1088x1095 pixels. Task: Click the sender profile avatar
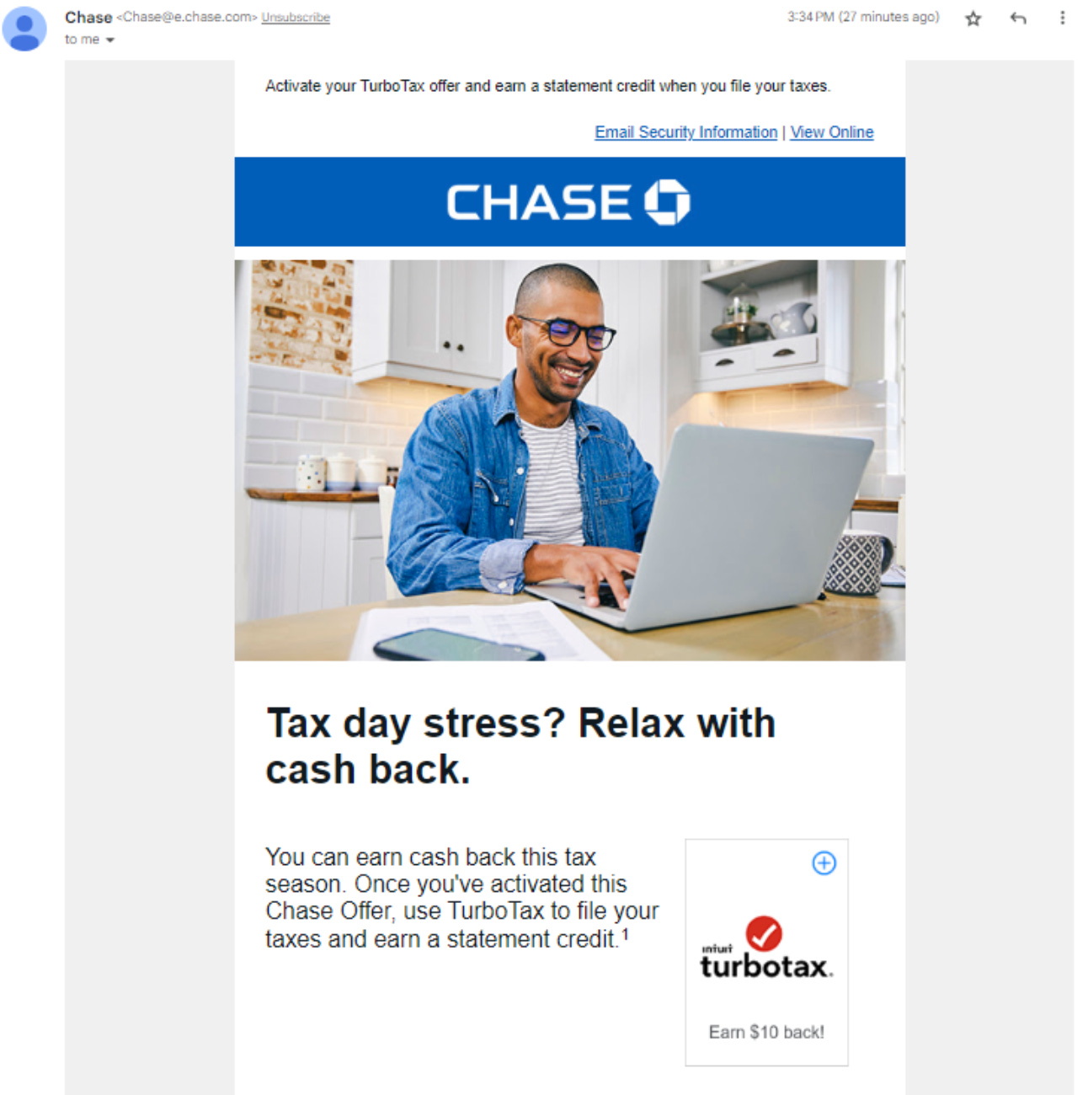point(25,29)
